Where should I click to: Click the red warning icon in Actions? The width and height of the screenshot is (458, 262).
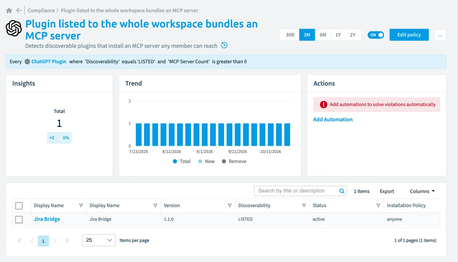coord(323,105)
